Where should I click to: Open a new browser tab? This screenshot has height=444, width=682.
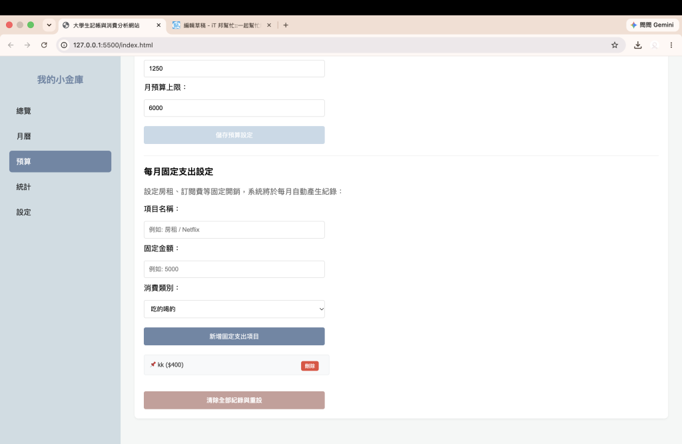pyautogui.click(x=286, y=25)
